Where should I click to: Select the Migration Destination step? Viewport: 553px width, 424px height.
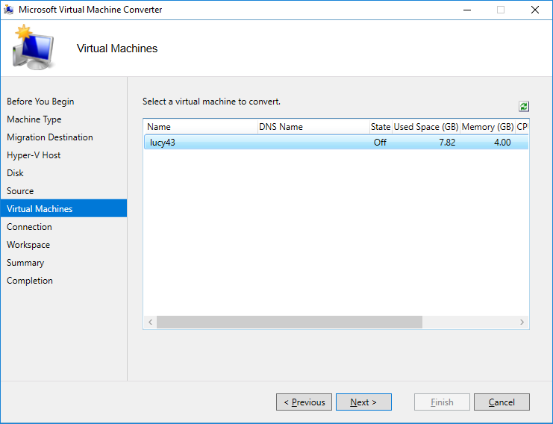coord(50,137)
